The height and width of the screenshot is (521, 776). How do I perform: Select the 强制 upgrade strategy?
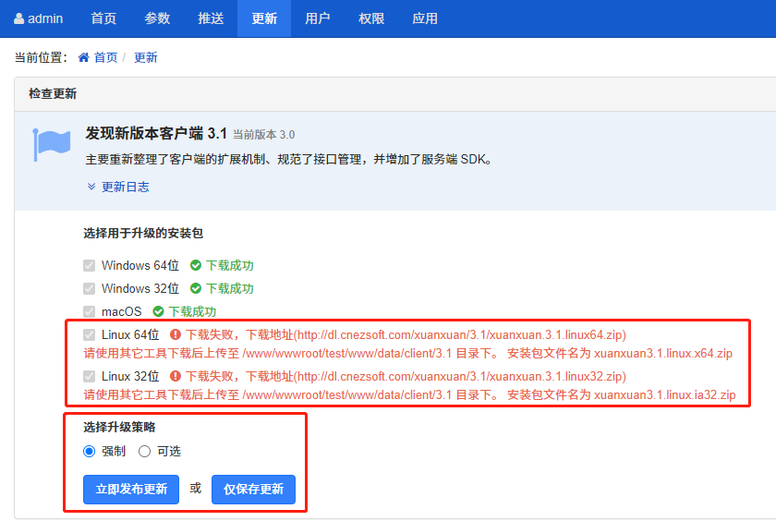pos(90,452)
